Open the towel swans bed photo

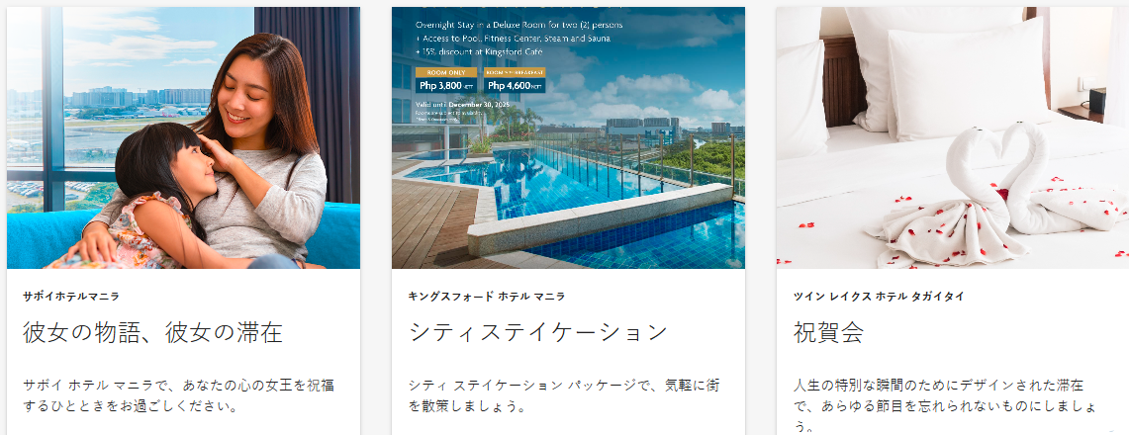[953, 137]
